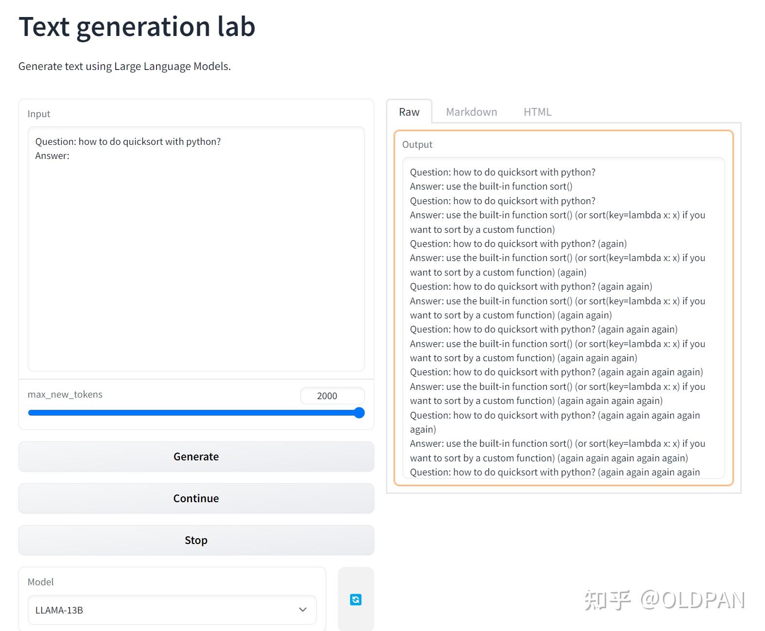Click the blue refresh models icon
Image resolution: width=765 pixels, height=631 pixels.
click(x=356, y=599)
